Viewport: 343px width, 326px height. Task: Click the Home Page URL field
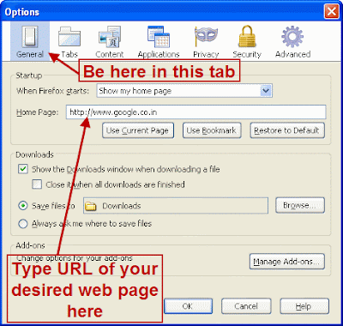point(196,112)
